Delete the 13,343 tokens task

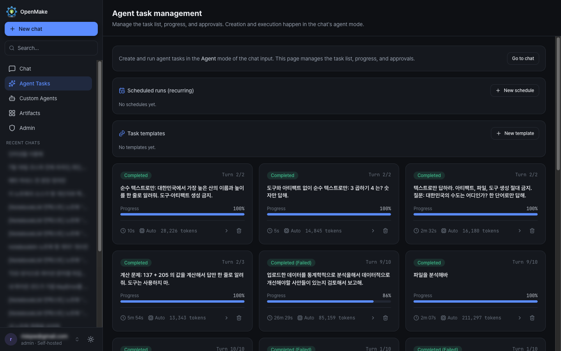(x=239, y=318)
